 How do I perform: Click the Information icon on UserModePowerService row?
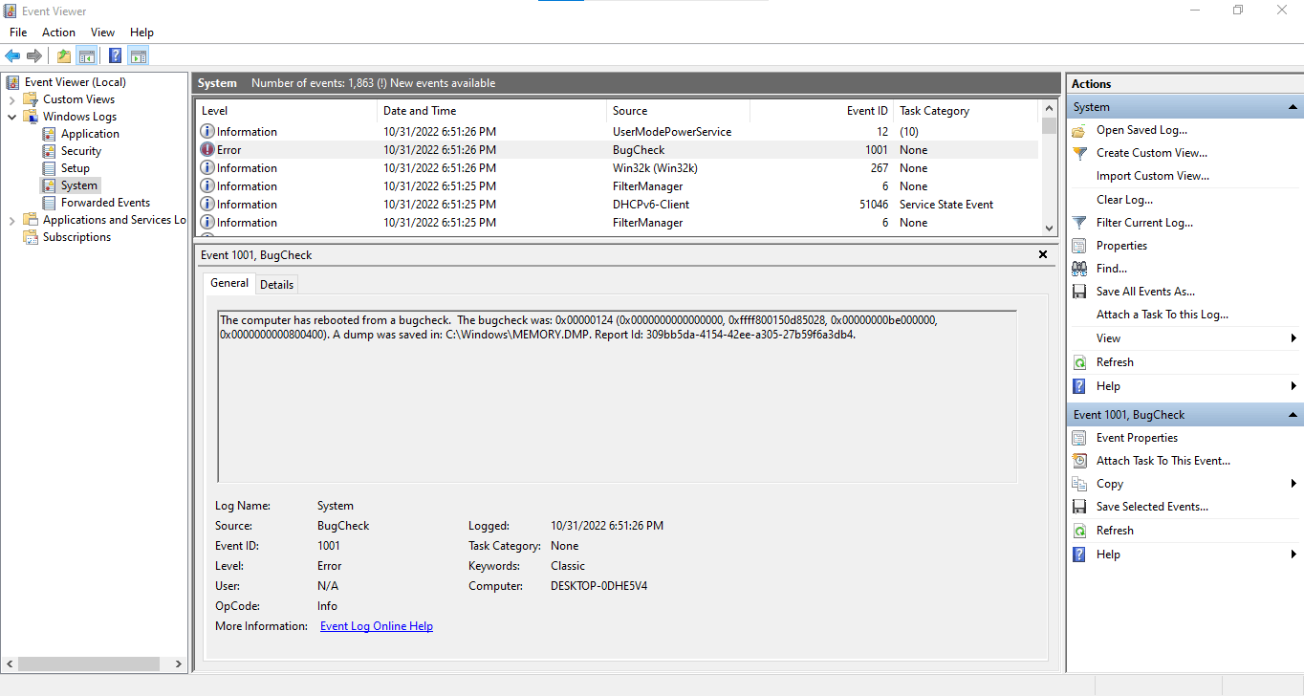207,131
